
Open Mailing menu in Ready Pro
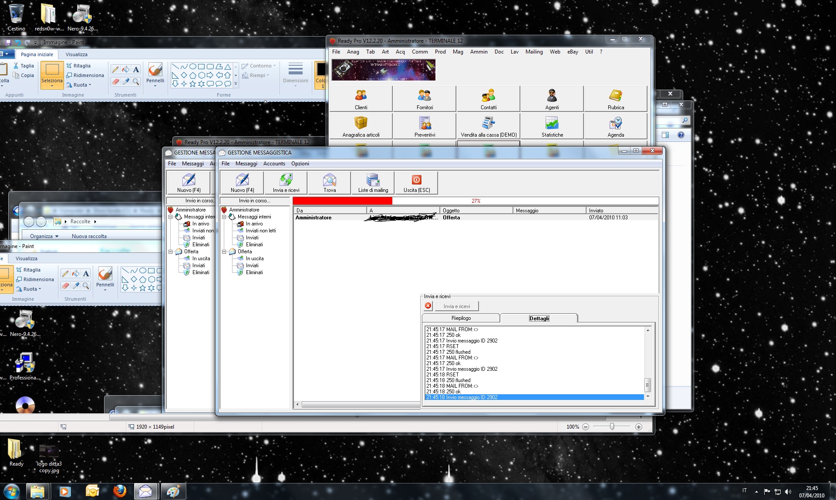pyautogui.click(x=534, y=52)
